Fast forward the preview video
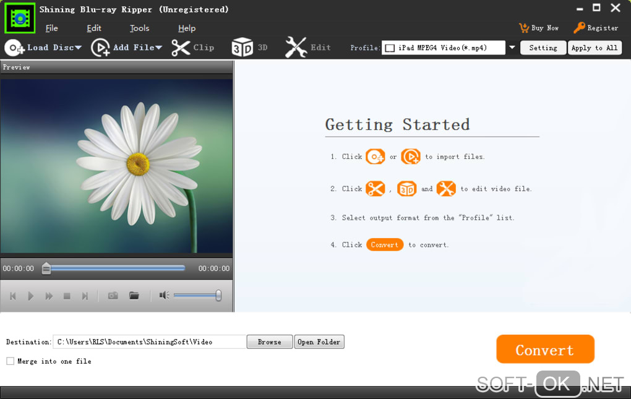631x399 pixels. click(49, 296)
